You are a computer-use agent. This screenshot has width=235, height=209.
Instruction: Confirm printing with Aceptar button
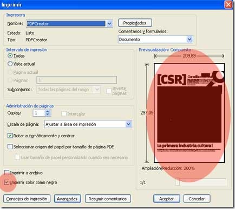tap(167, 199)
